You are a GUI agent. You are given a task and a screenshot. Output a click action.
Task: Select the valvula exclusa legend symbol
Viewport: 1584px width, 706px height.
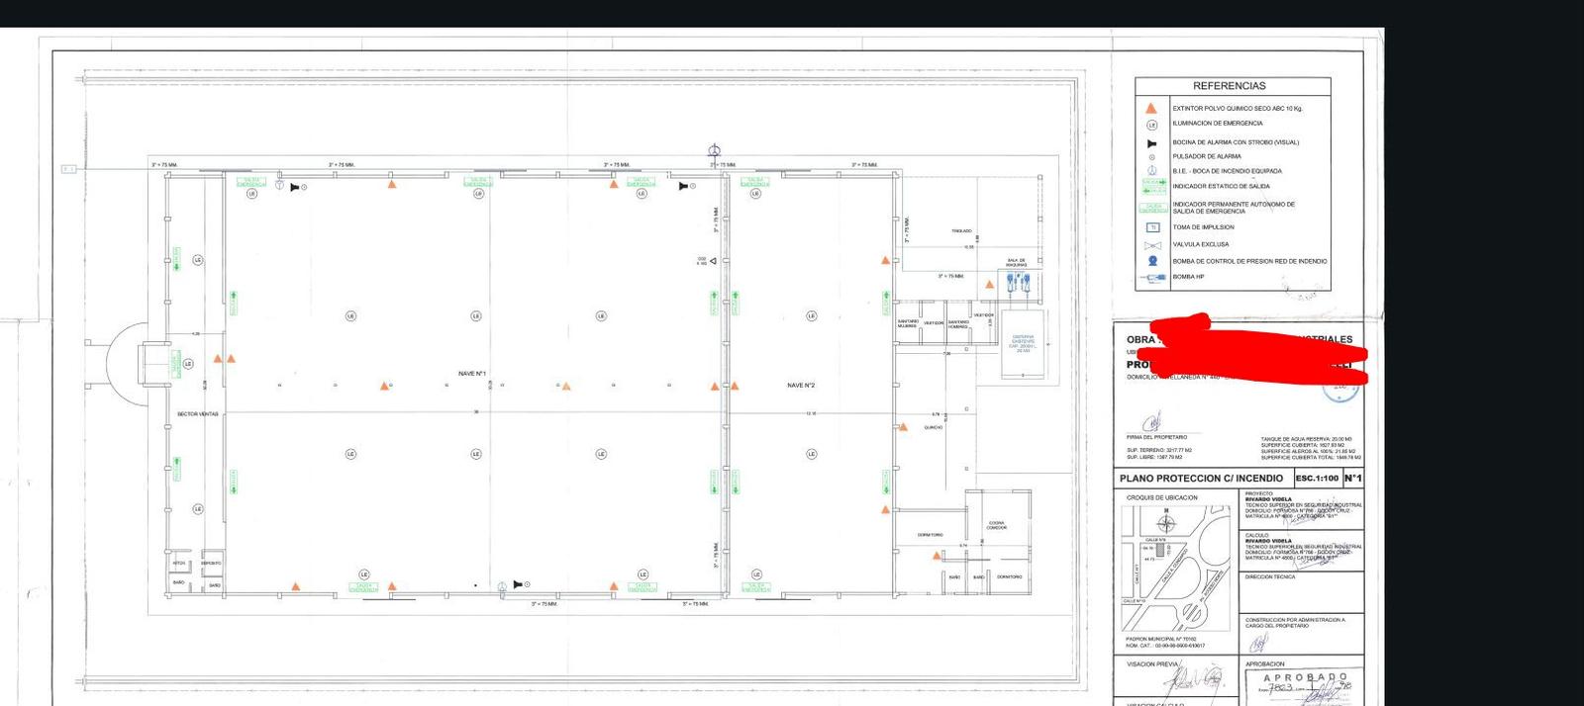click(x=1152, y=244)
